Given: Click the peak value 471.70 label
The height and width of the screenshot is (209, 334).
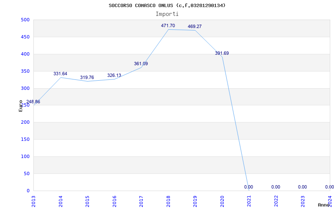Looking at the screenshot, I should coord(168,25).
